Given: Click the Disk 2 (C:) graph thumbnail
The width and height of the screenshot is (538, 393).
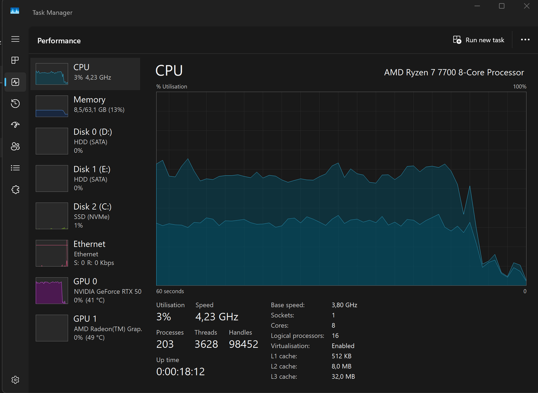Looking at the screenshot, I should click(x=52, y=216).
